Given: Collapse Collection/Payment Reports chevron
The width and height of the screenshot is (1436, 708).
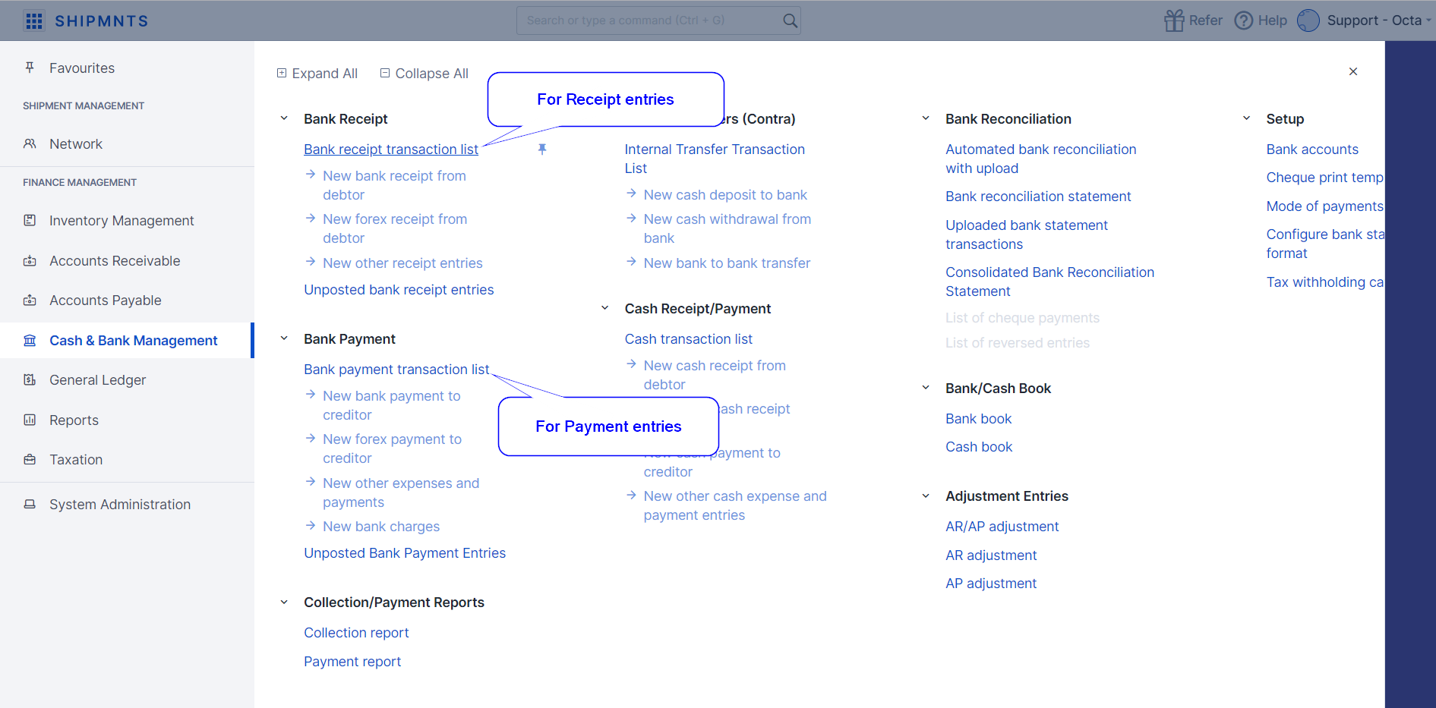Looking at the screenshot, I should pyautogui.click(x=284, y=602).
